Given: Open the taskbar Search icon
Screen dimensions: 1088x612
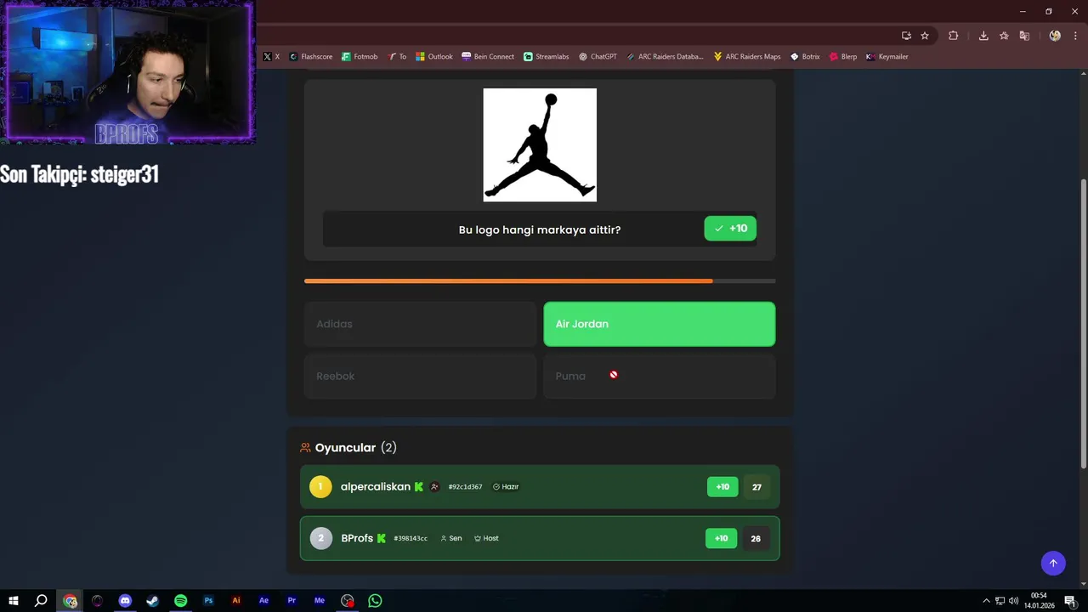Looking at the screenshot, I should (41, 600).
